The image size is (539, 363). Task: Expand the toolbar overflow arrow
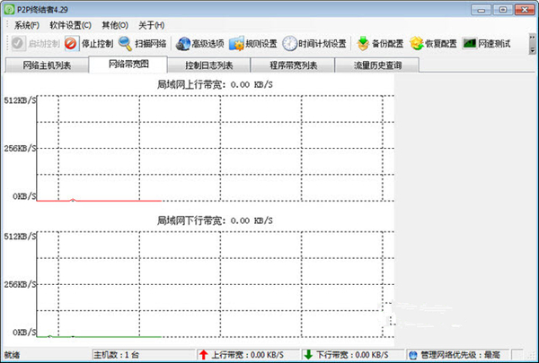tap(532, 44)
